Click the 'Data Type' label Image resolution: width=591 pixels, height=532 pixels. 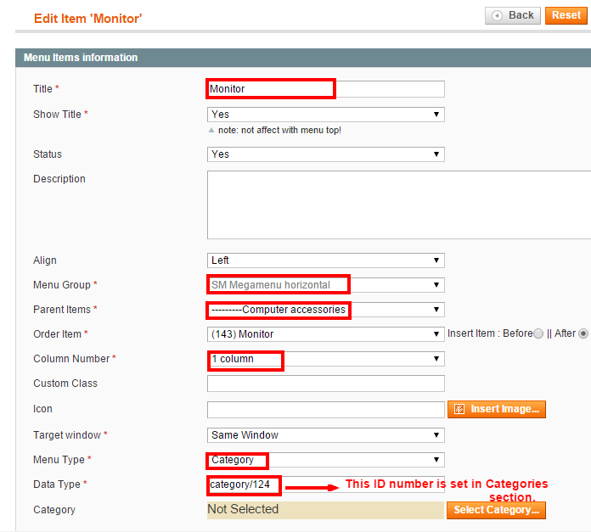click(x=57, y=484)
